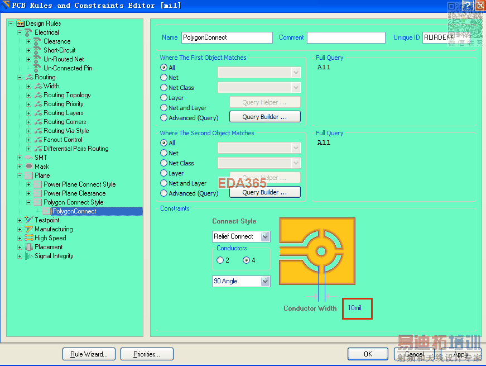Click the Power Plane Clearance icon

point(38,193)
